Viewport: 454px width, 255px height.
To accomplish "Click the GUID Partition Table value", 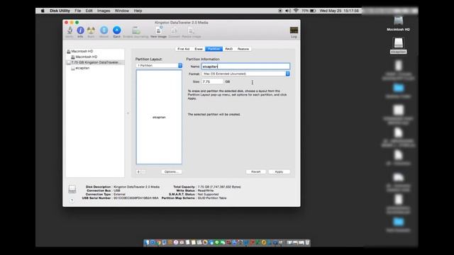I will pos(212,198).
